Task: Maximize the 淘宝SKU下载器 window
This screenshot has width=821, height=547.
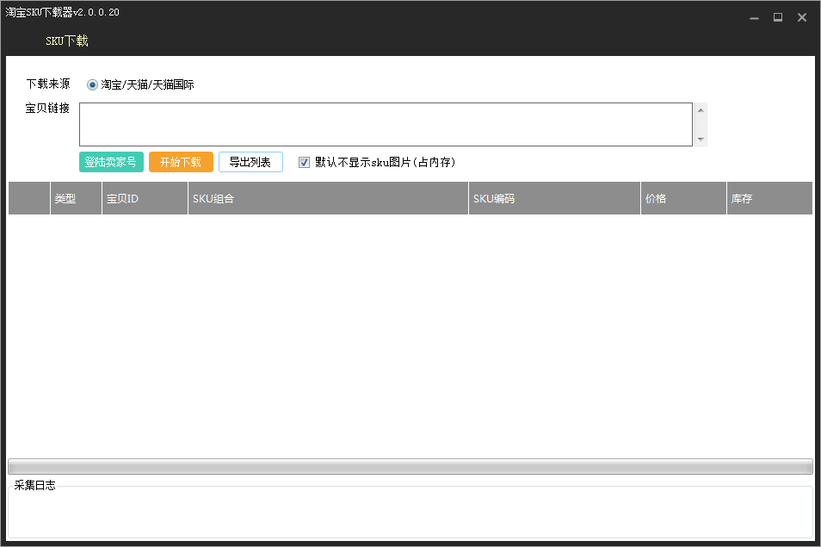Action: (x=778, y=17)
